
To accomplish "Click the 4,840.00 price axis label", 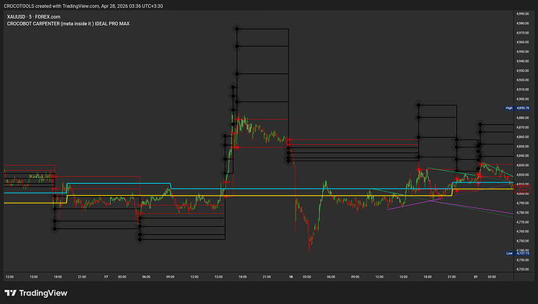I will (x=522, y=156).
